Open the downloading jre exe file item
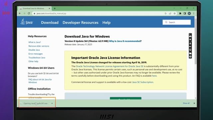This screenshot has width=213, height=120. 35,103
